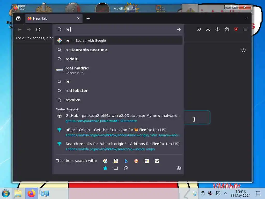
Task: Click the go arrow in address bar
Action: pyautogui.click(x=179, y=30)
